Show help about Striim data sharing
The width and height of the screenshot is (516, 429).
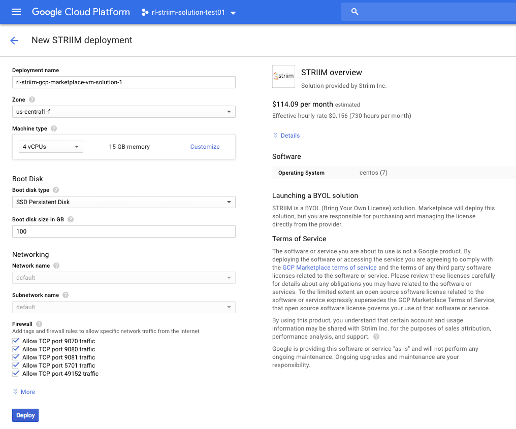pos(376,337)
